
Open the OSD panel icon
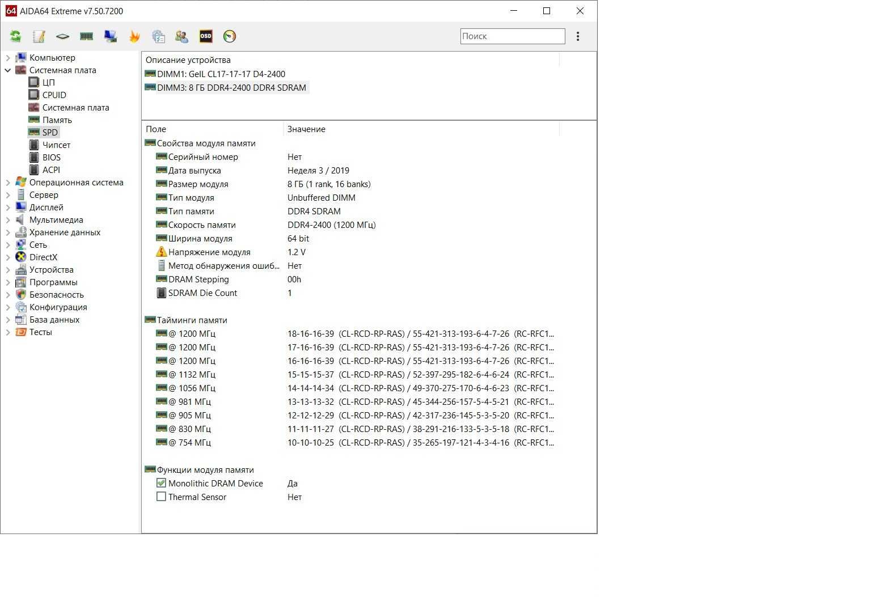click(206, 36)
